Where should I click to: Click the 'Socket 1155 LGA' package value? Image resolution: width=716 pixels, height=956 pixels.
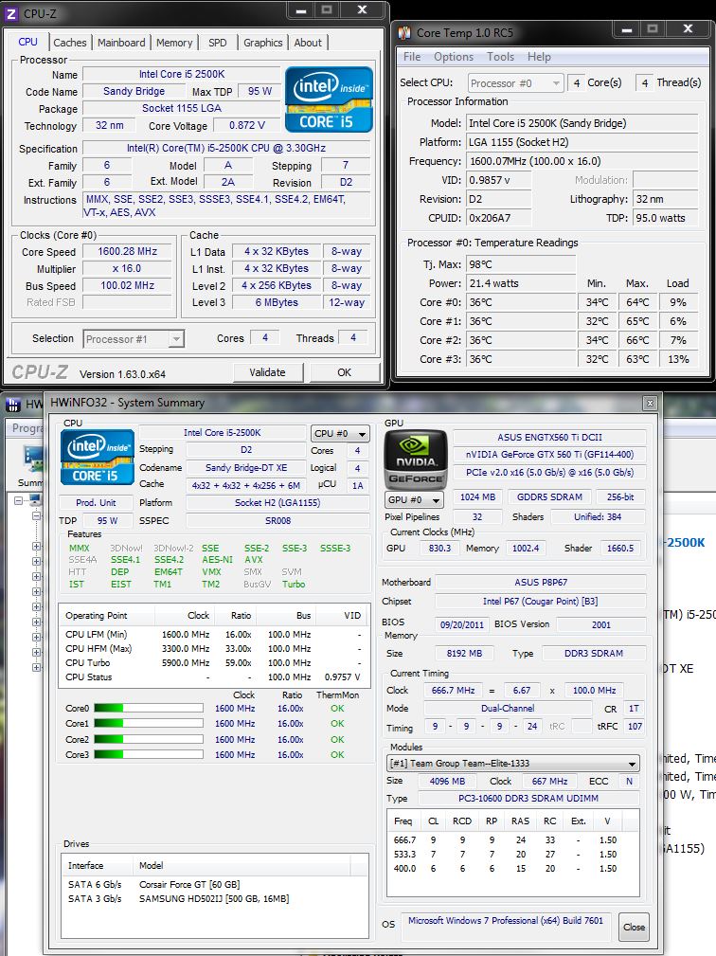[182, 109]
